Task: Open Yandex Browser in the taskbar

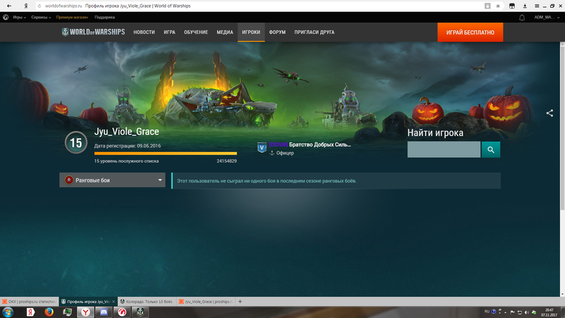Action: (85, 312)
